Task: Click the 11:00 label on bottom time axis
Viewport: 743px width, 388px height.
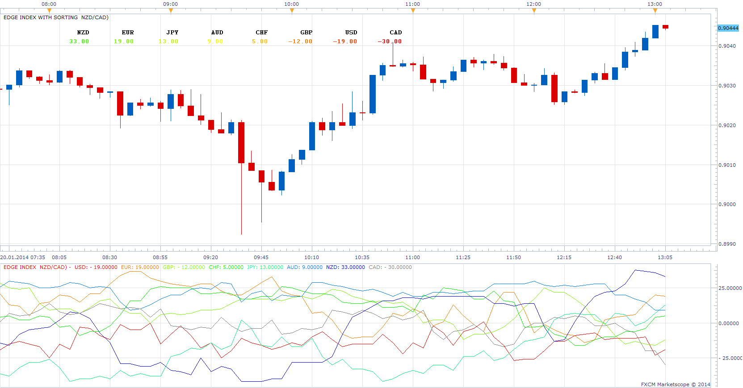Action: pos(412,257)
